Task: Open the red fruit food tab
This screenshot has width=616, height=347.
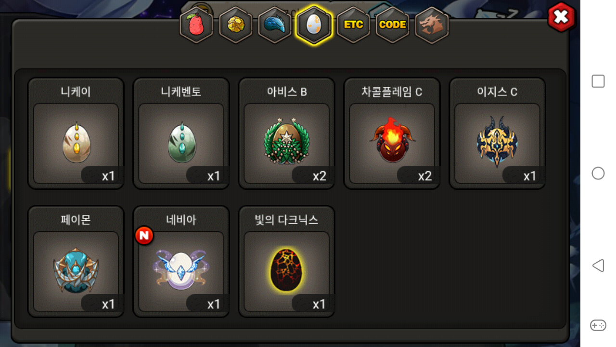Action: [196, 25]
